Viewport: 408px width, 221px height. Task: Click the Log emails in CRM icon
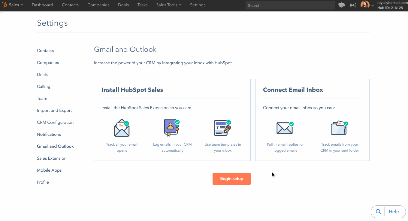tap(172, 128)
